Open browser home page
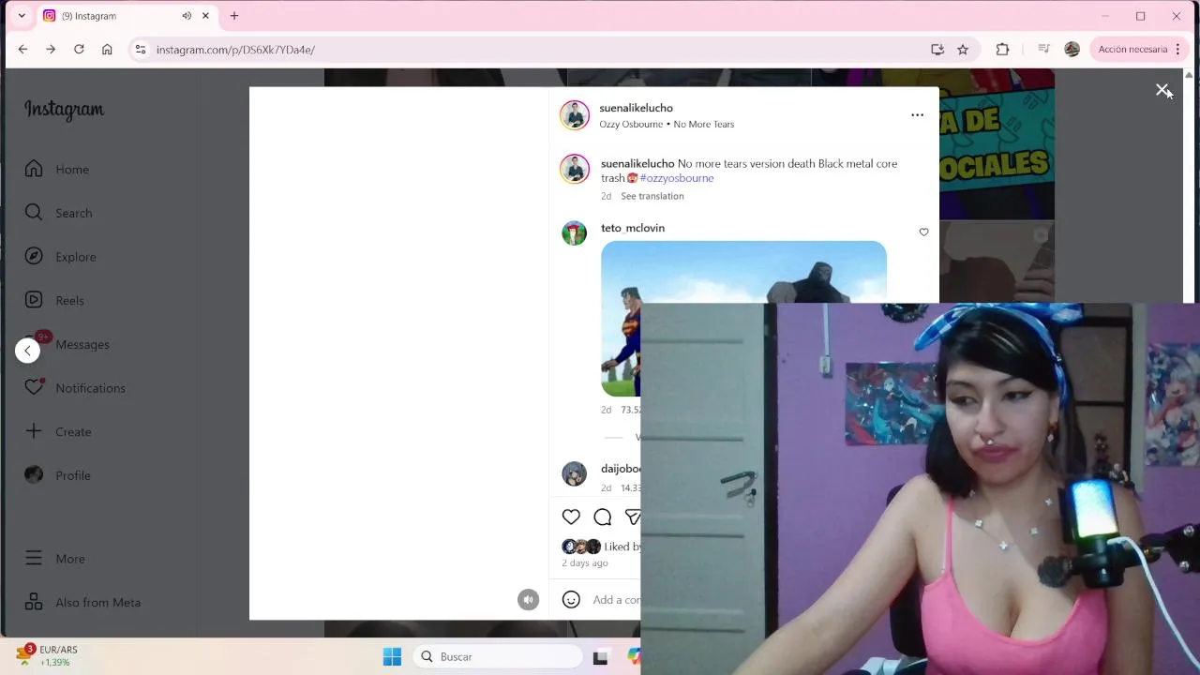 107,50
